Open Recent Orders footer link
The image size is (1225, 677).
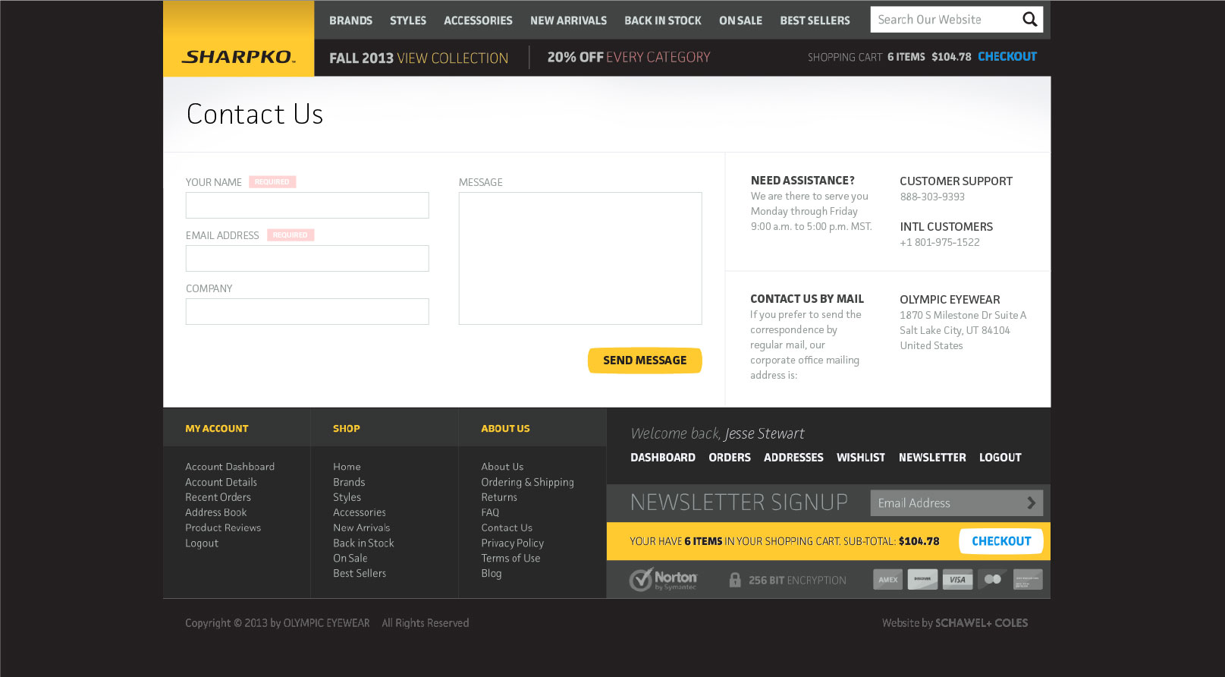click(x=218, y=497)
